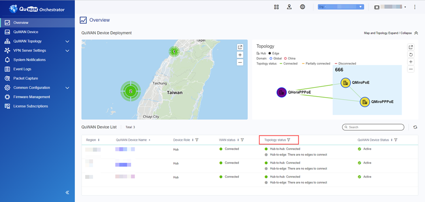
Task: Sort by QuWAN Device Name column
Action: click(x=150, y=140)
